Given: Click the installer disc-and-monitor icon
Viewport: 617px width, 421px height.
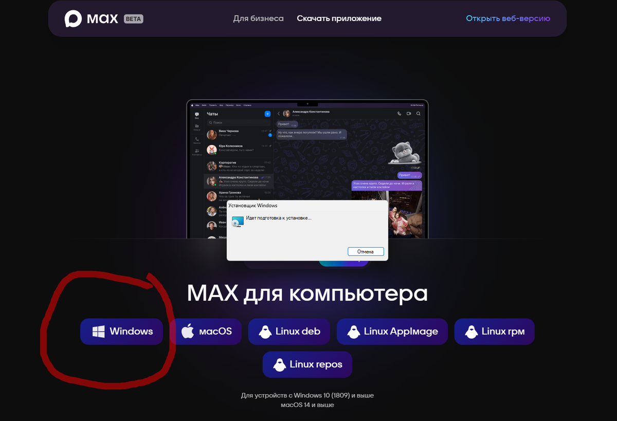Looking at the screenshot, I should [x=238, y=222].
